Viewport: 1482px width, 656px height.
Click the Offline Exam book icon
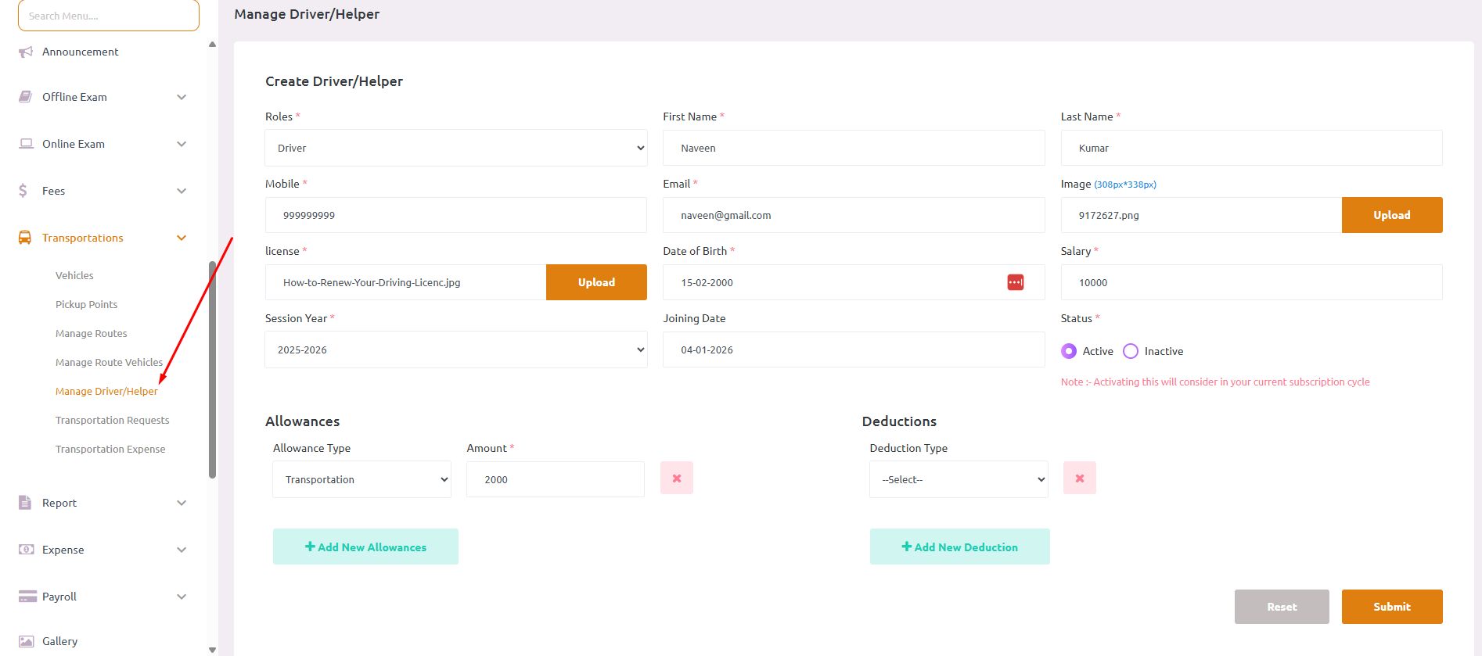tap(26, 97)
